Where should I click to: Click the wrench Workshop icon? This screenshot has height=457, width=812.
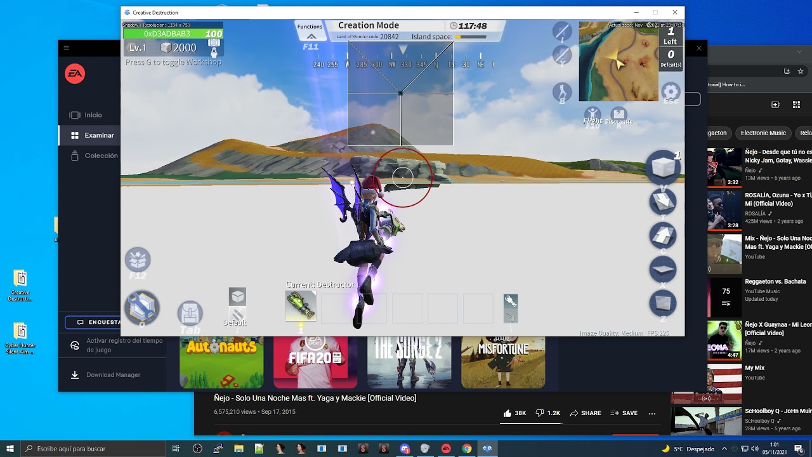click(141, 308)
